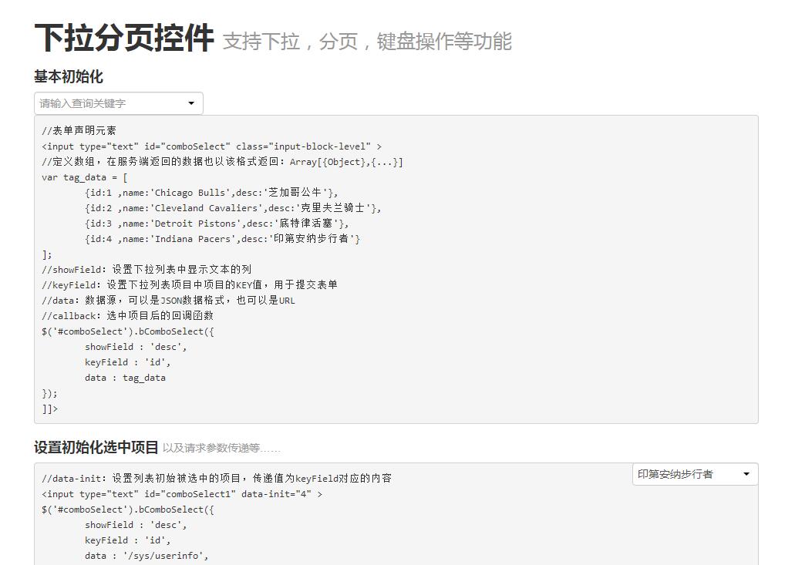Click the subtitle 支持下拉，分页，键盘操作等功能
The image size is (785, 565).
[367, 42]
